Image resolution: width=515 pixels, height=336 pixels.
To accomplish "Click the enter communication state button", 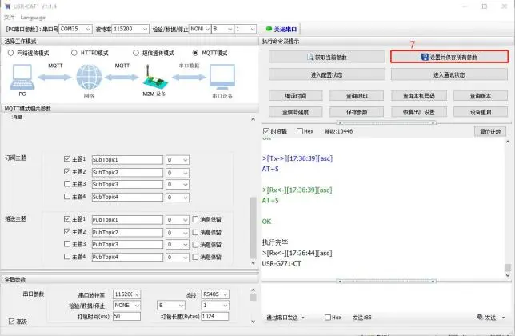I will [x=449, y=74].
